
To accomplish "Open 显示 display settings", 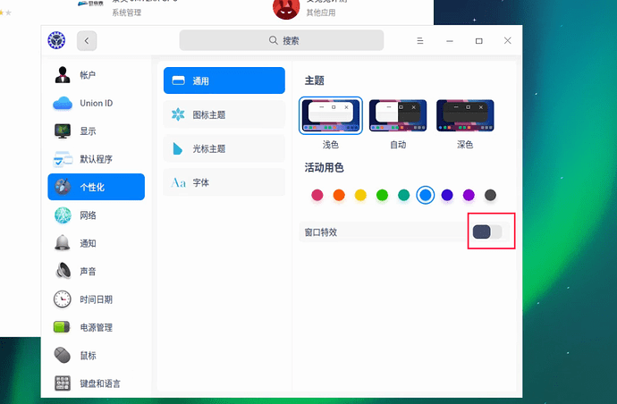I will pyautogui.click(x=96, y=131).
